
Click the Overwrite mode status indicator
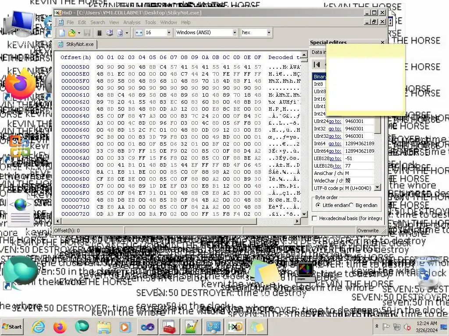point(368,231)
